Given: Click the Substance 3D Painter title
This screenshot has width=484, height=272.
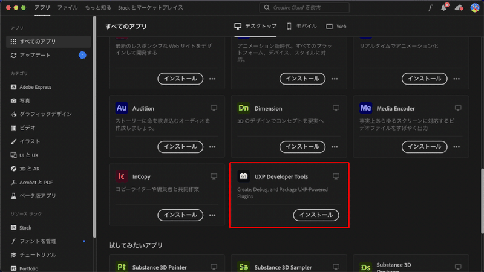Looking at the screenshot, I should [x=160, y=267].
